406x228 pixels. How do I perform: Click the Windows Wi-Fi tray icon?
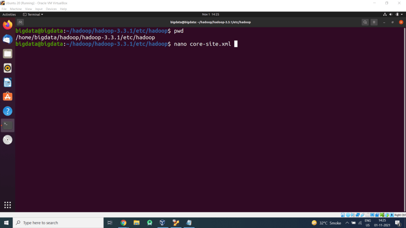360,223
